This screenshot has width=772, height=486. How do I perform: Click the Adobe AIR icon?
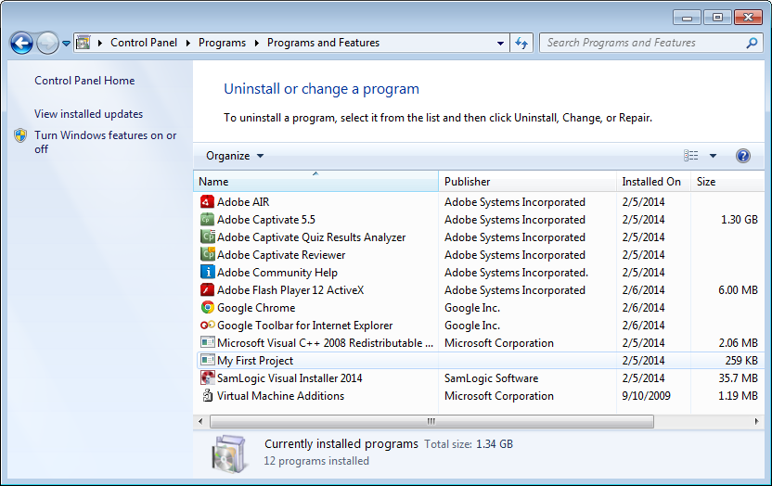click(207, 201)
